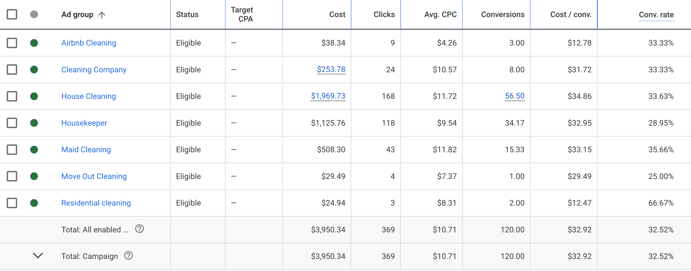Tick the Move Out Cleaning row checkbox
The width and height of the screenshot is (691, 271).
(x=12, y=176)
